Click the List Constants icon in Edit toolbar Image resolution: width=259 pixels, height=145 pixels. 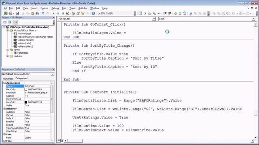coord(145,13)
